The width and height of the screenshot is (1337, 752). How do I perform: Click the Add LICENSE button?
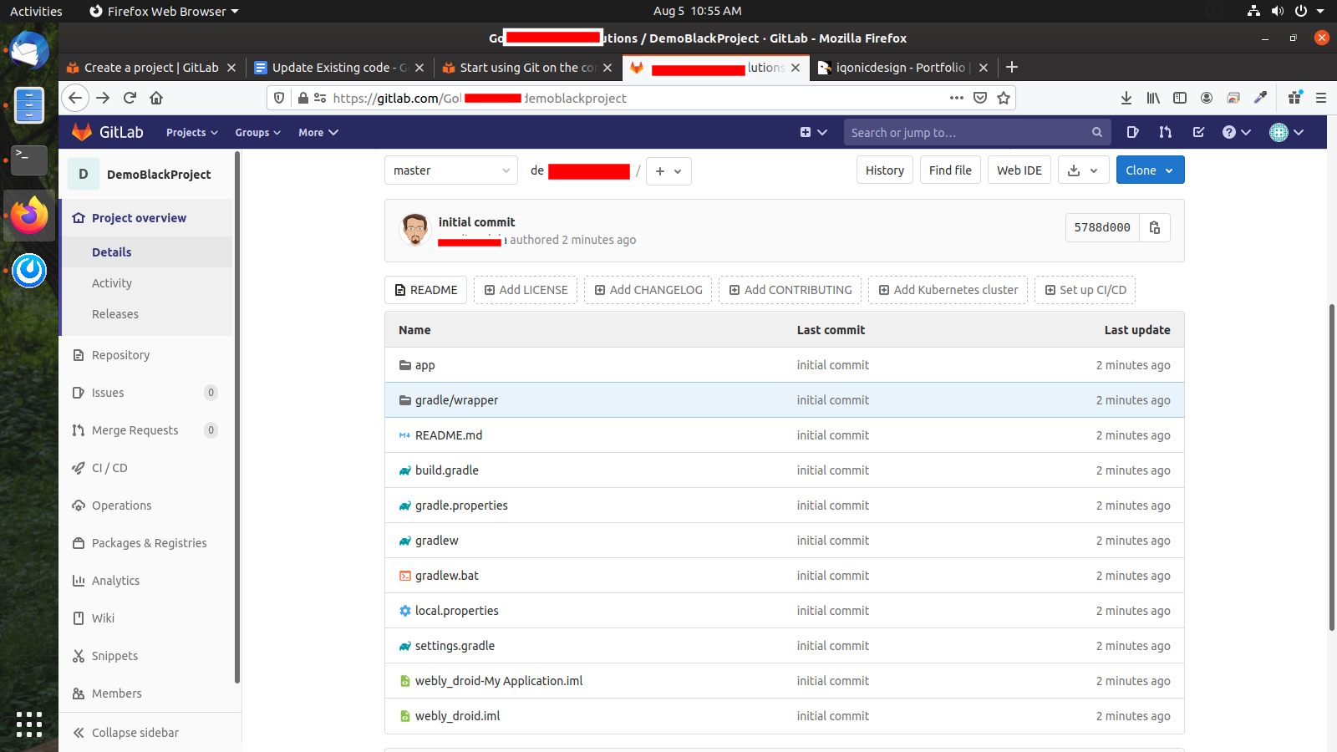(x=526, y=290)
